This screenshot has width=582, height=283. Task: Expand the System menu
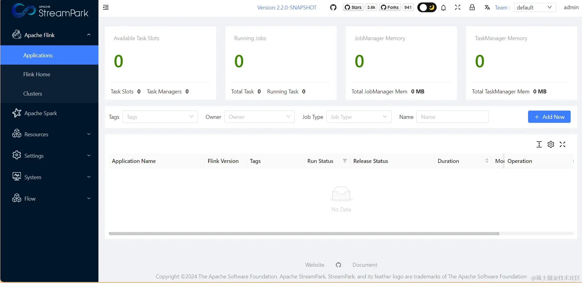(49, 177)
